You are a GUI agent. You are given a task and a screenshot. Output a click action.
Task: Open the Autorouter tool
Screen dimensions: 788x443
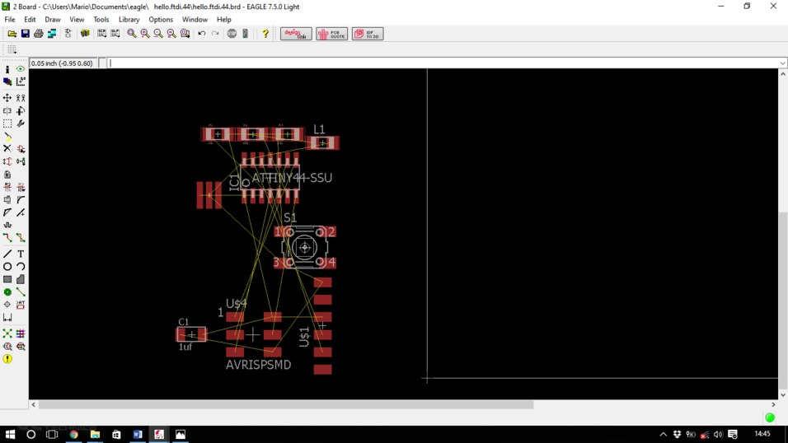(21, 333)
